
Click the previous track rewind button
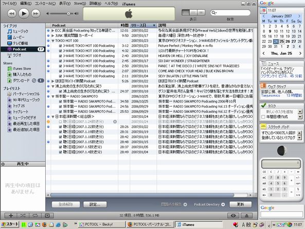(x=12, y=13)
